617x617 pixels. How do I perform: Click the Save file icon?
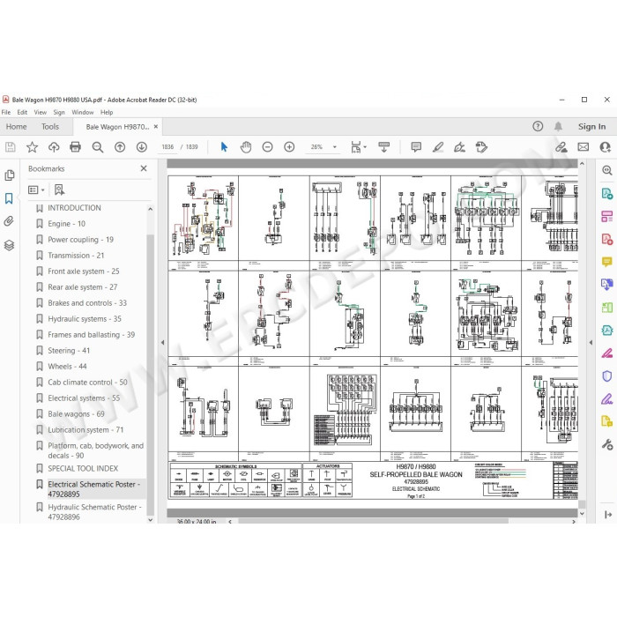tap(11, 147)
